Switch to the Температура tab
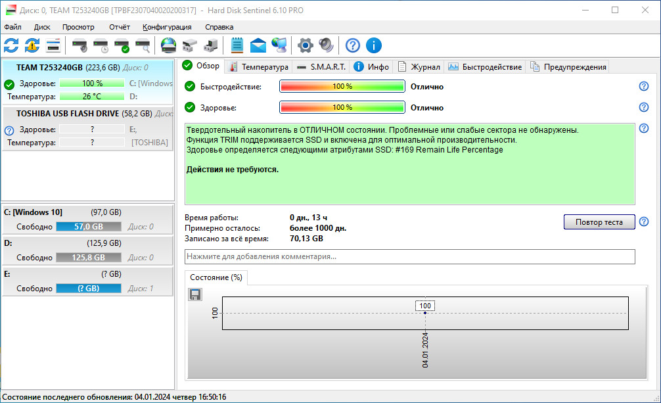This screenshot has height=403, width=661. pos(259,66)
